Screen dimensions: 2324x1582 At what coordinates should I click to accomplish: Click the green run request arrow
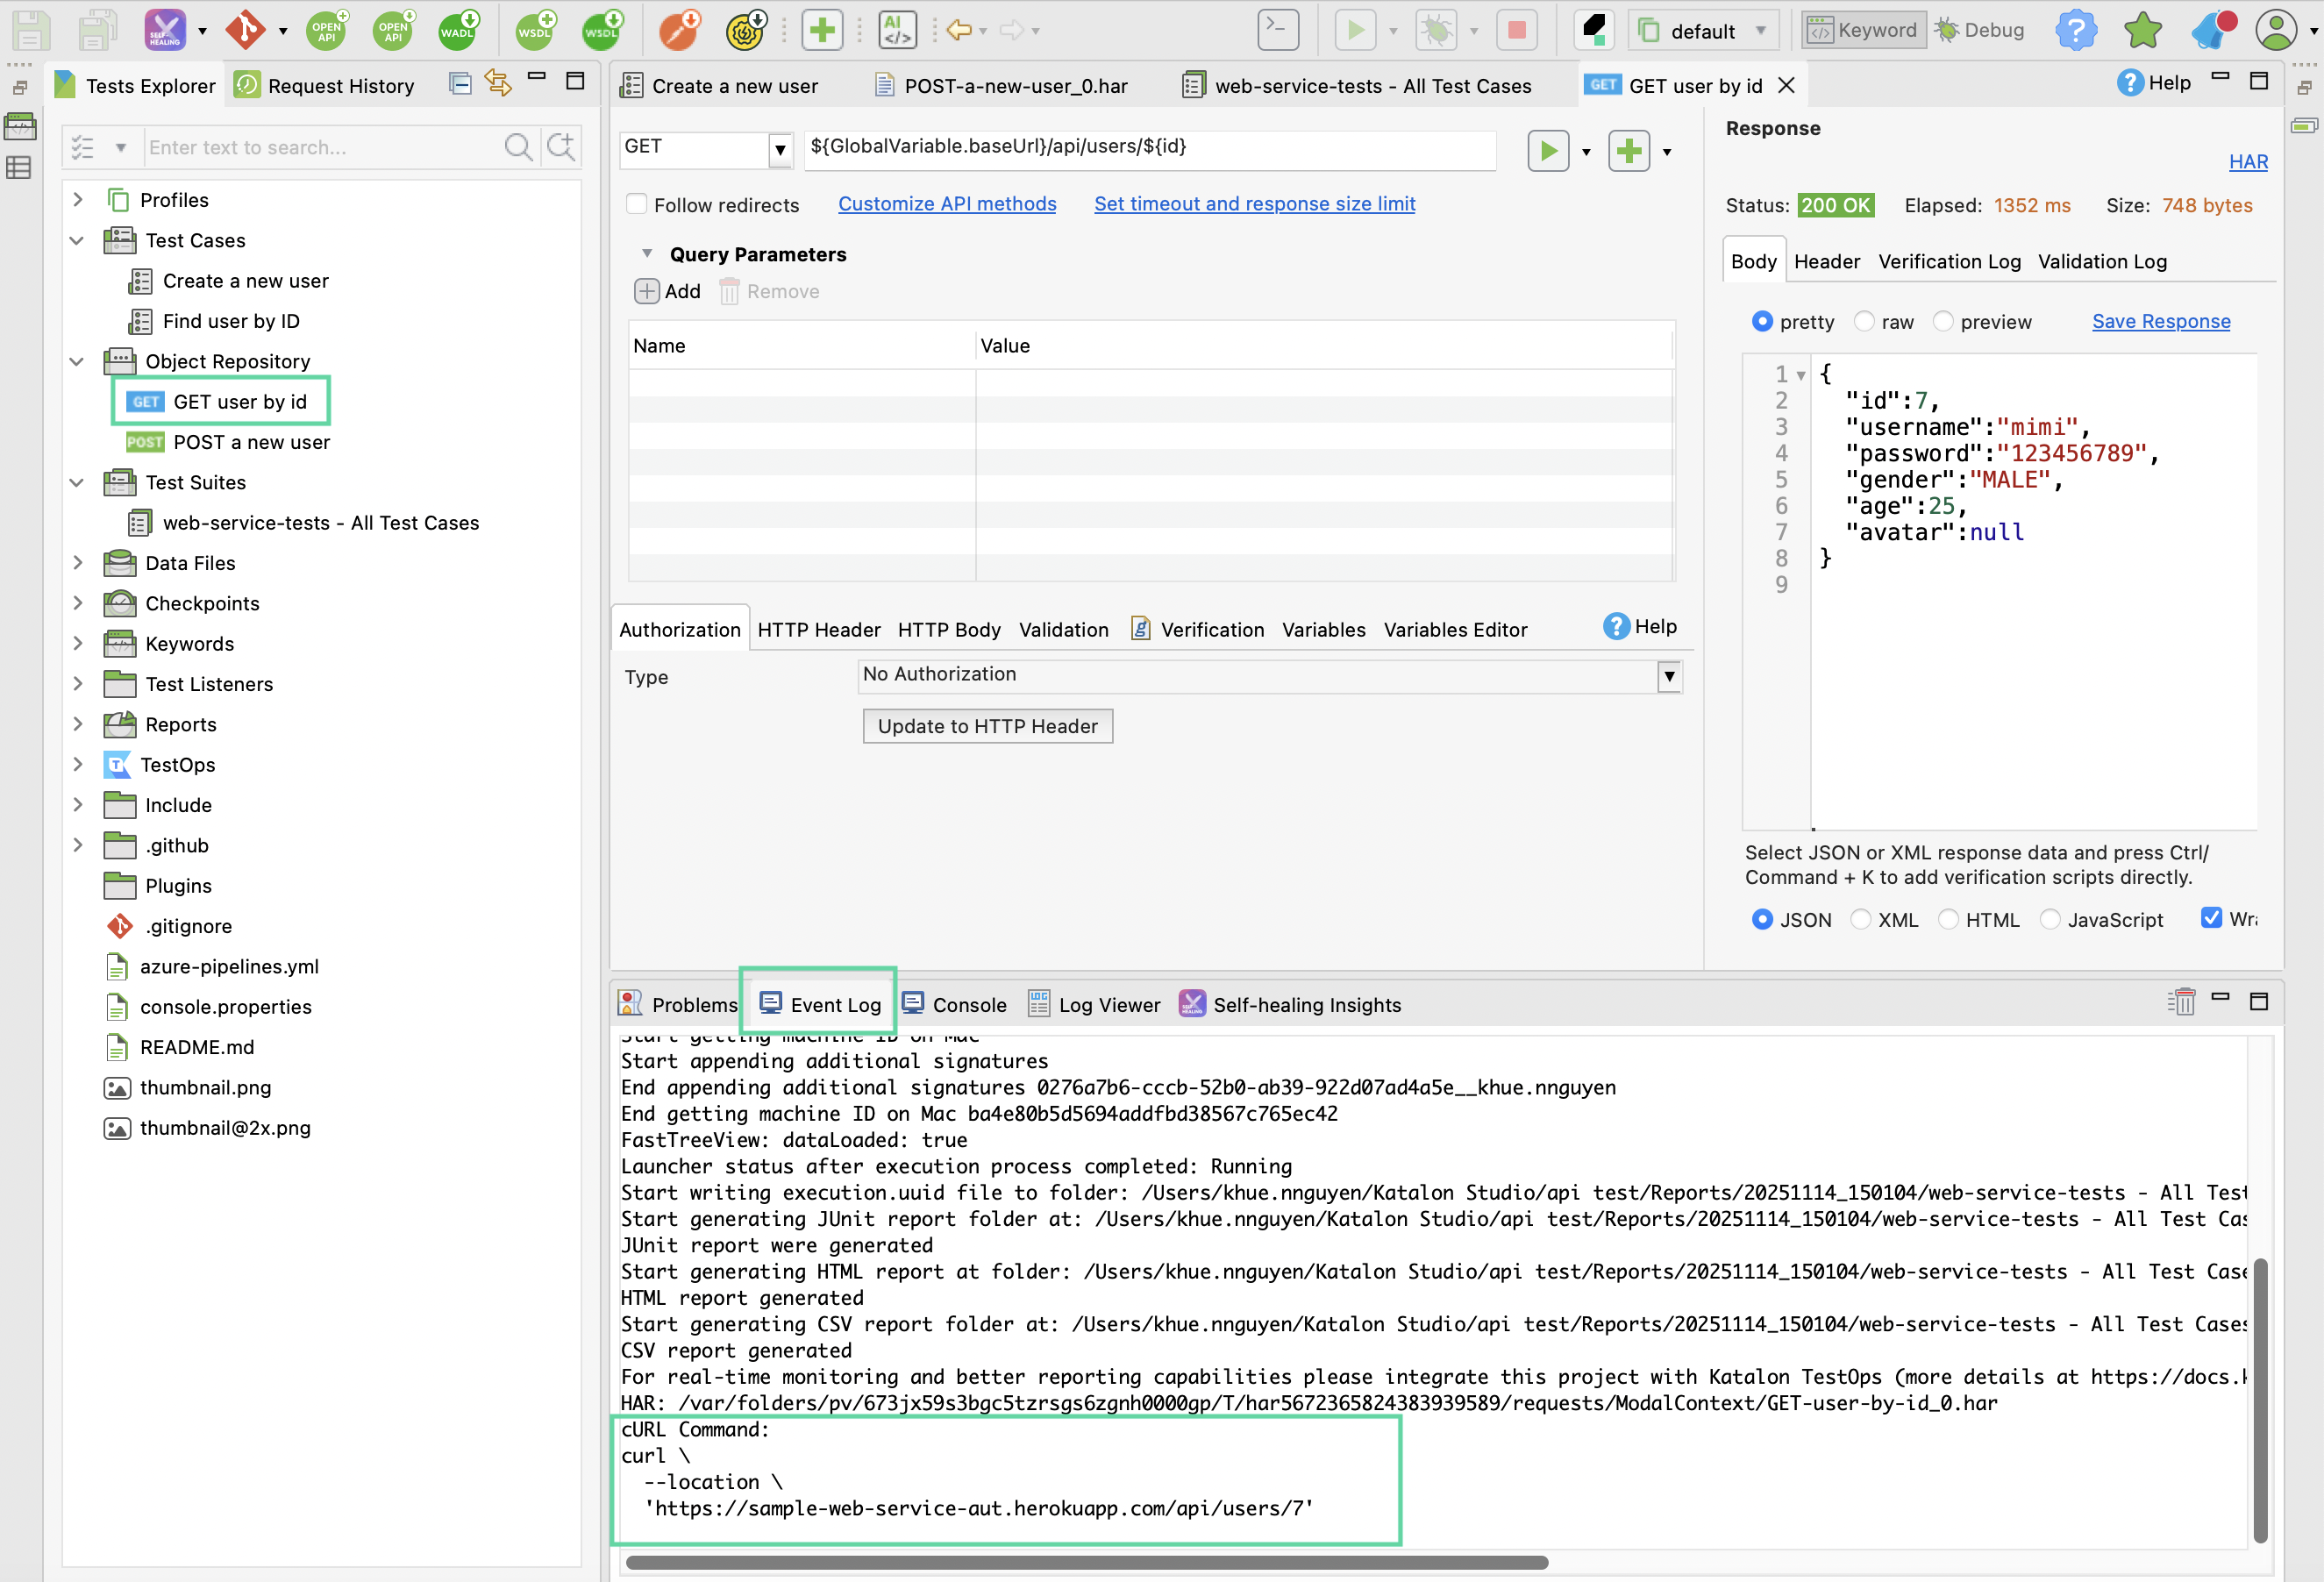tap(1549, 151)
